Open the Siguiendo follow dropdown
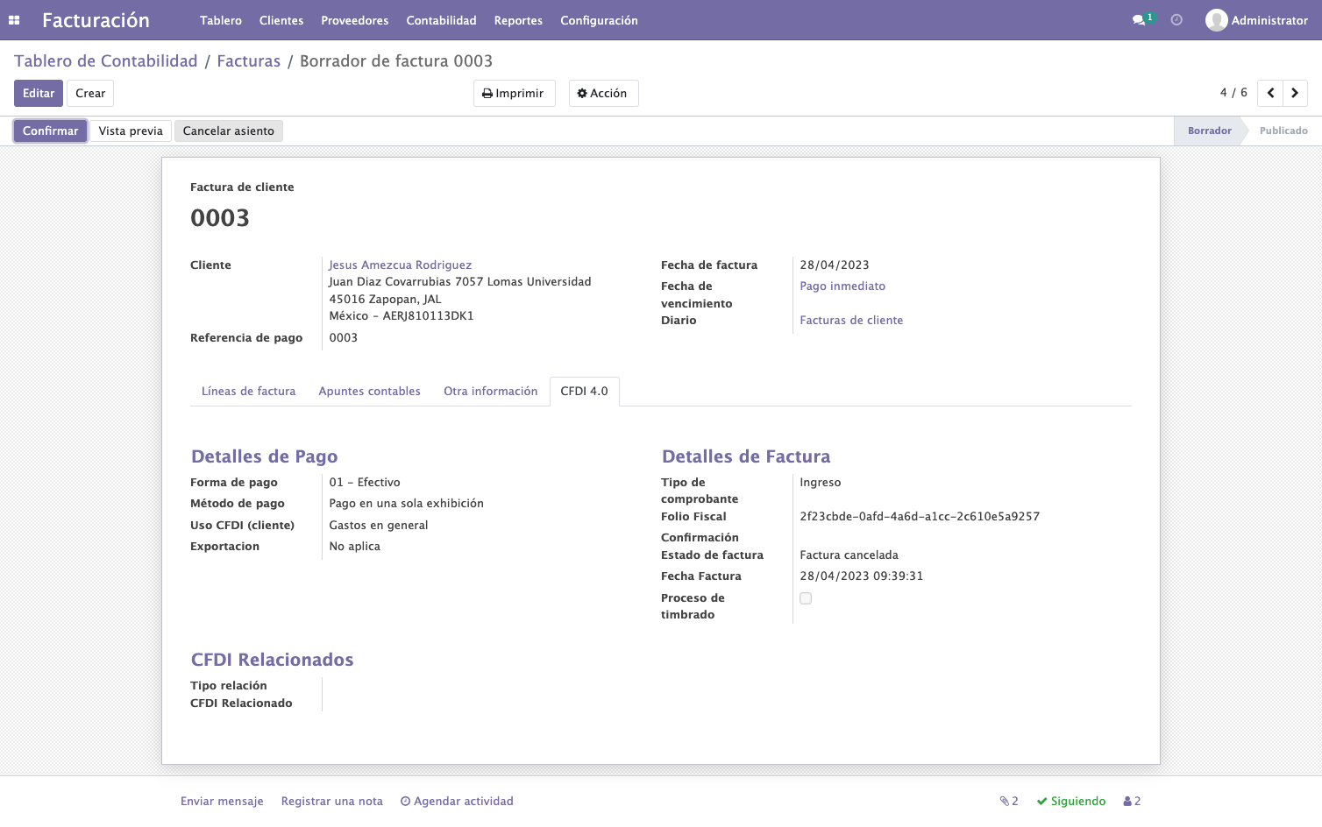The height and width of the screenshot is (827, 1322). (x=1071, y=802)
